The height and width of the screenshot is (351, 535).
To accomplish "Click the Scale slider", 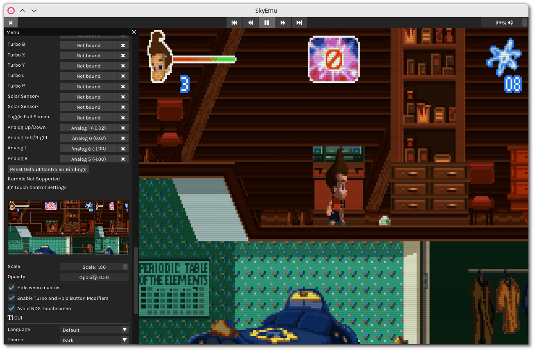I will click(x=94, y=267).
